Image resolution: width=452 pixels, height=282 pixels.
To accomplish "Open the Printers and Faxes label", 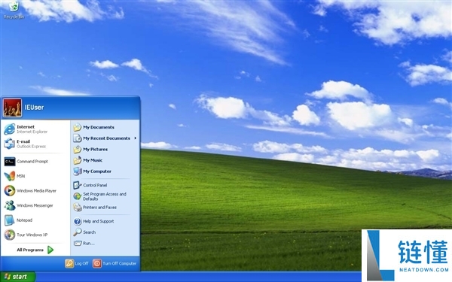I will pyautogui.click(x=99, y=208).
